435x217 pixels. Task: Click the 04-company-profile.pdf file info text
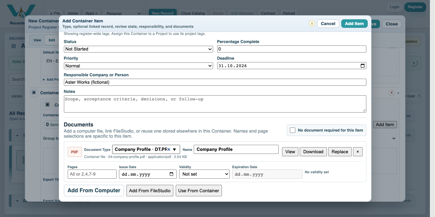tap(135, 157)
